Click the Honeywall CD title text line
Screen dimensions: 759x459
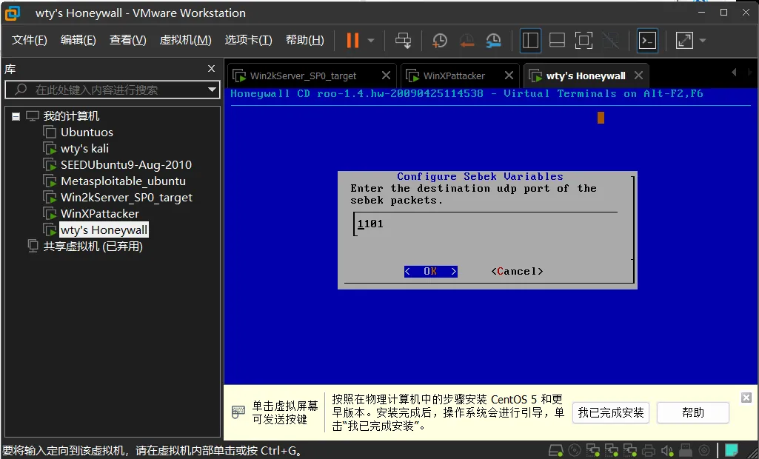[x=467, y=94]
